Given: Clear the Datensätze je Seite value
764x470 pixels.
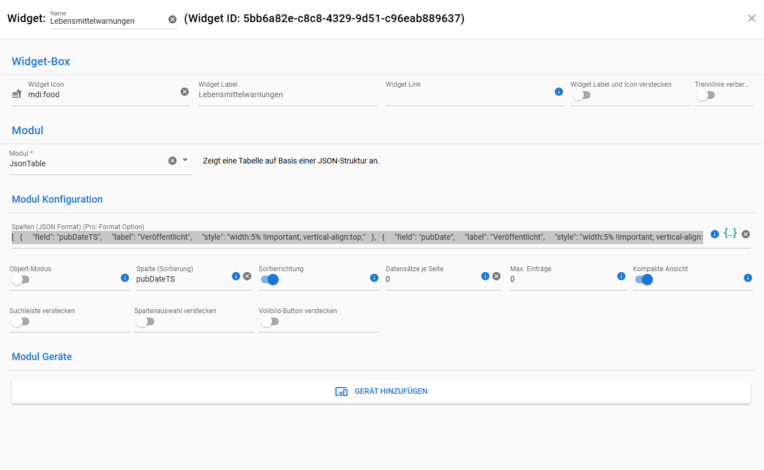Looking at the screenshot, I should point(496,276).
